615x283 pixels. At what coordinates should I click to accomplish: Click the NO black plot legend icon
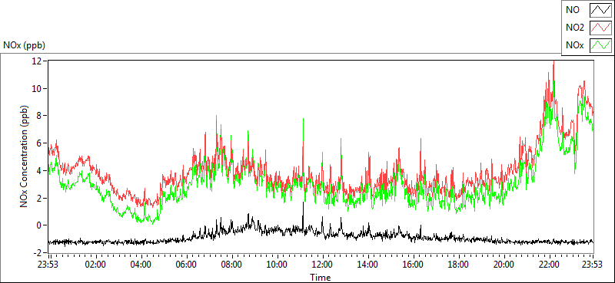point(600,10)
